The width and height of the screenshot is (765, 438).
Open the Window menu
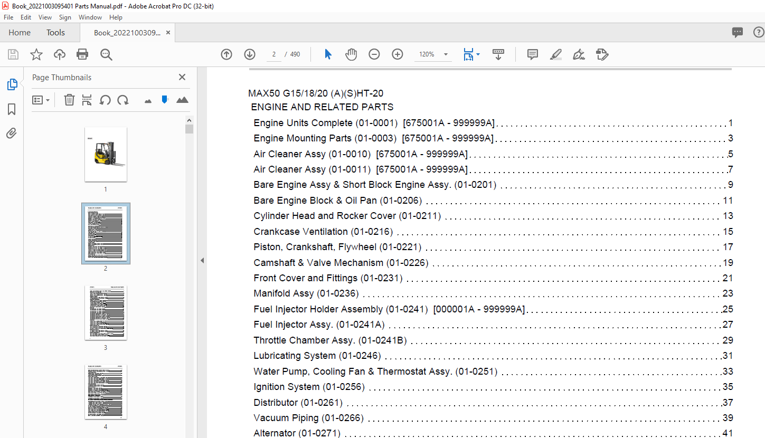point(90,17)
